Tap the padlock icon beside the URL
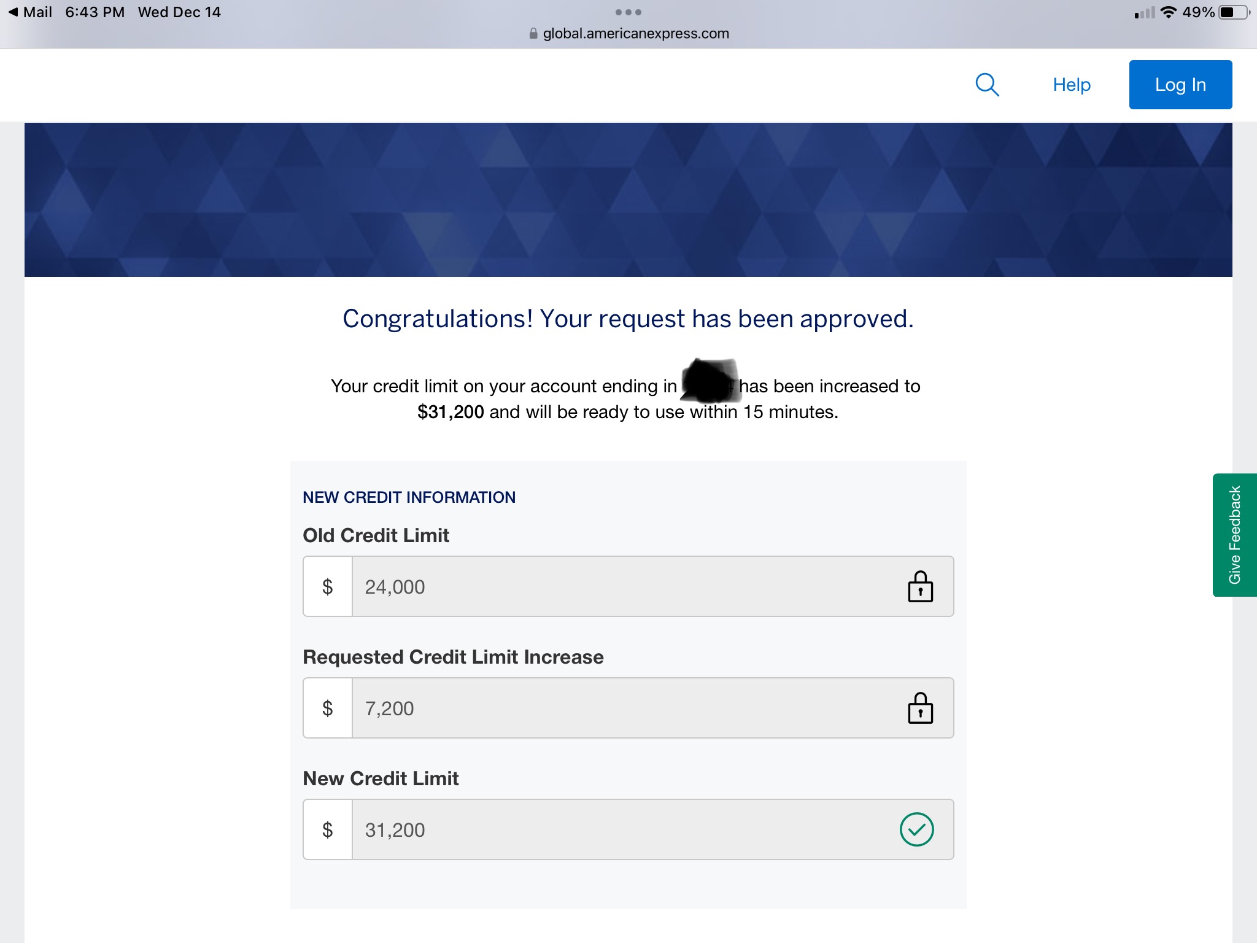Viewport: 1257px width, 943px height. (533, 34)
